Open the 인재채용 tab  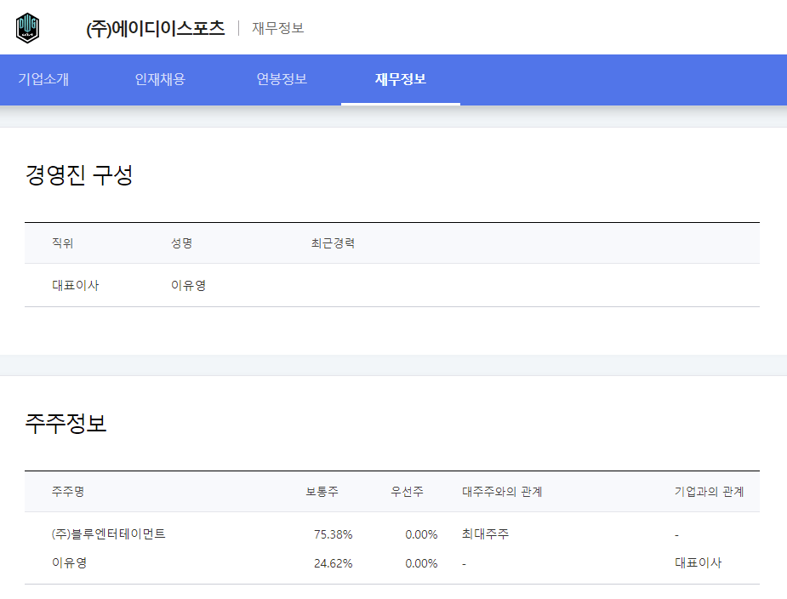point(160,79)
